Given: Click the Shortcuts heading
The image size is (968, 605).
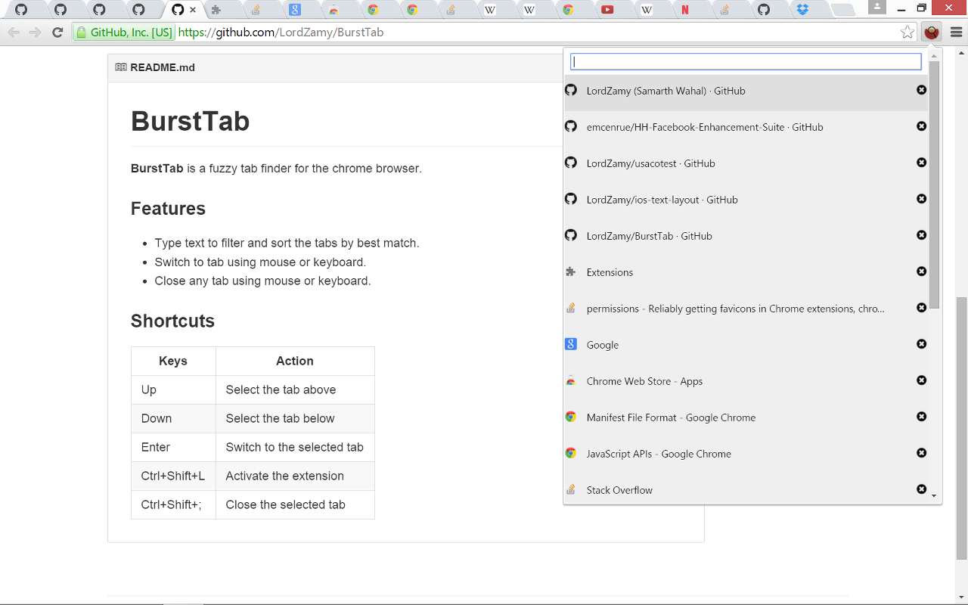Looking at the screenshot, I should point(172,321).
